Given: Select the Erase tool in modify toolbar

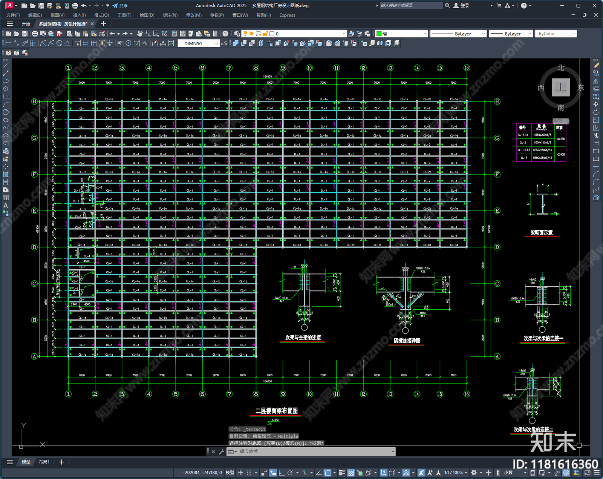Looking at the screenshot, I should click(x=596, y=66).
